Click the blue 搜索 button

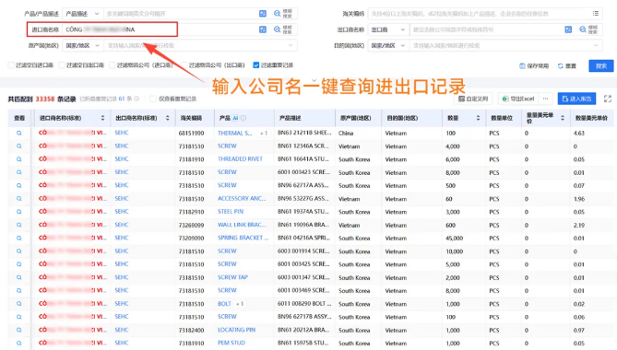point(601,65)
